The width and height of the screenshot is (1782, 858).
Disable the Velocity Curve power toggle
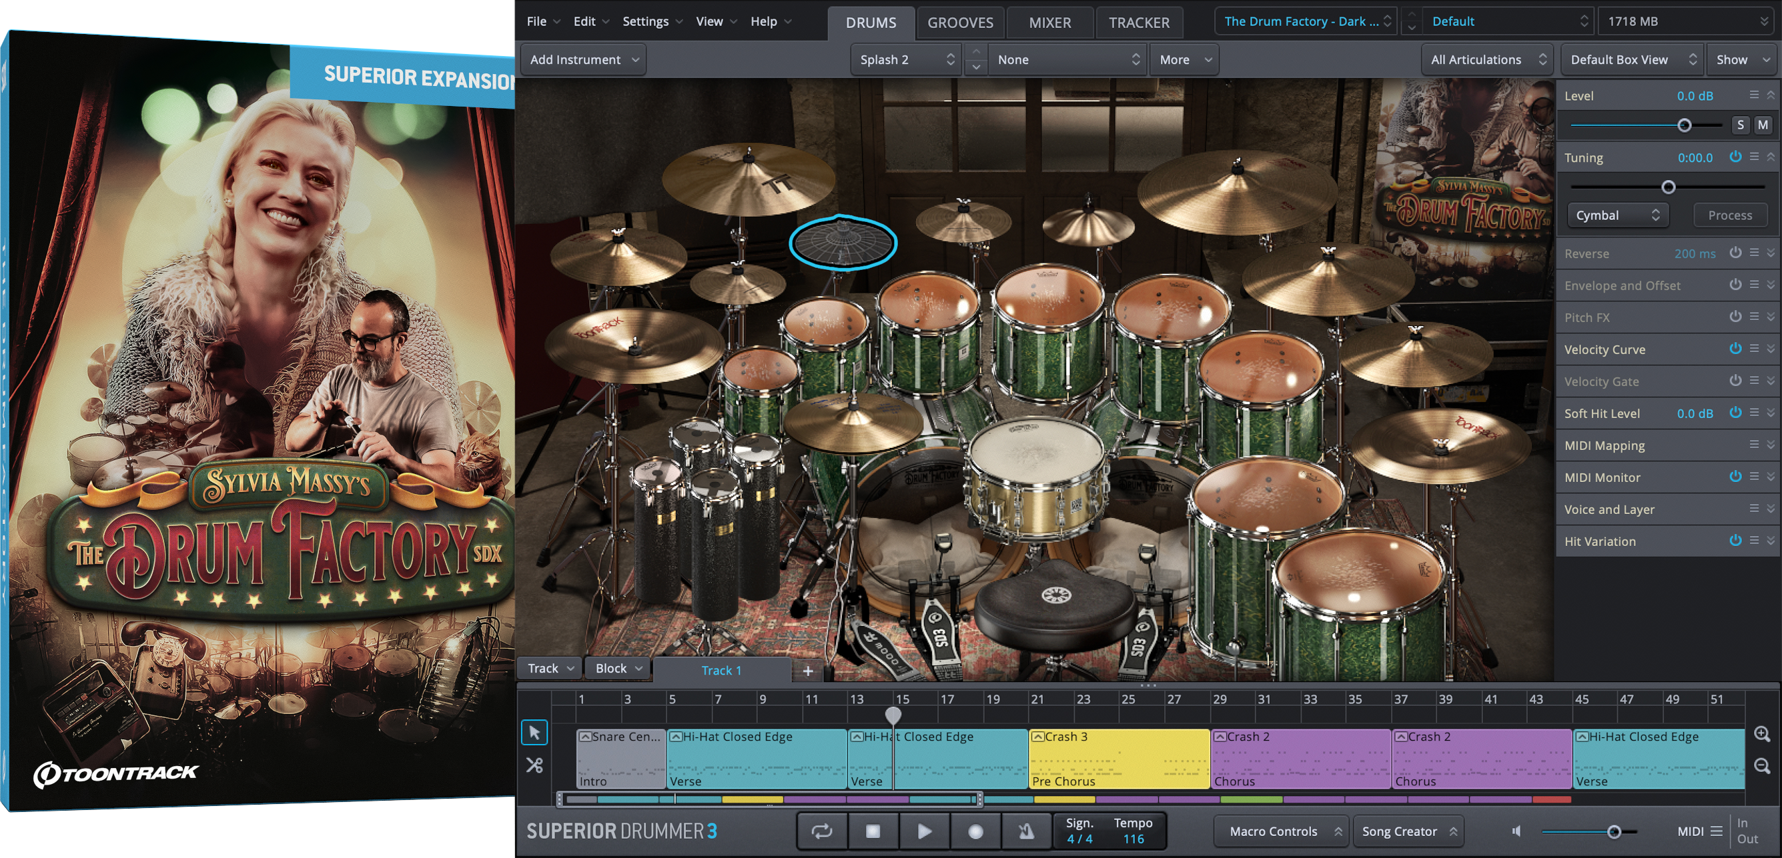[1737, 349]
